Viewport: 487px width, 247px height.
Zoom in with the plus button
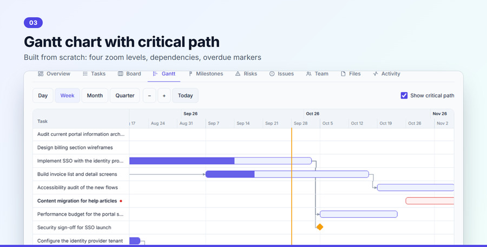(x=164, y=95)
